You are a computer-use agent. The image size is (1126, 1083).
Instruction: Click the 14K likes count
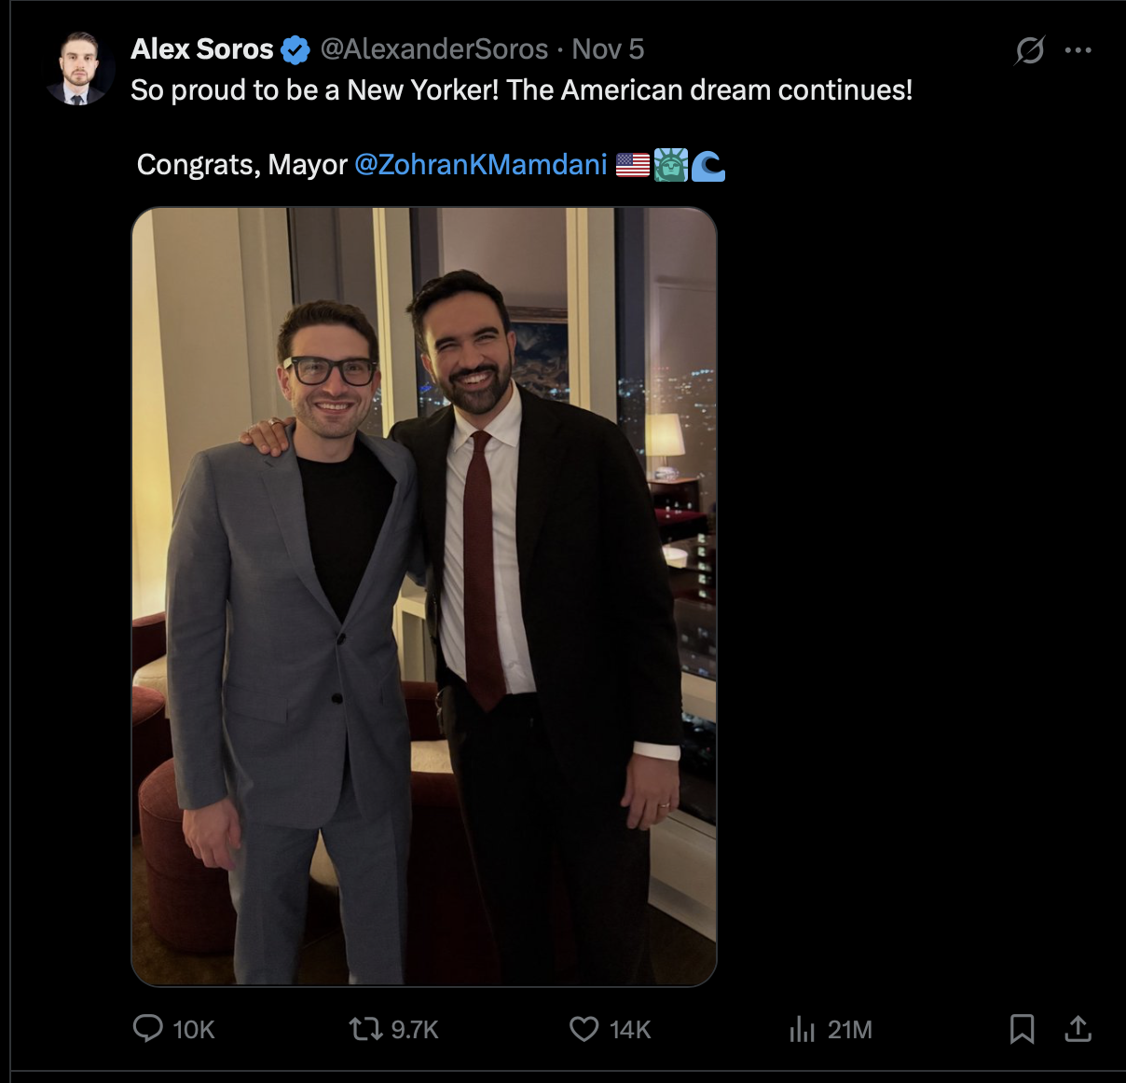[630, 1030]
